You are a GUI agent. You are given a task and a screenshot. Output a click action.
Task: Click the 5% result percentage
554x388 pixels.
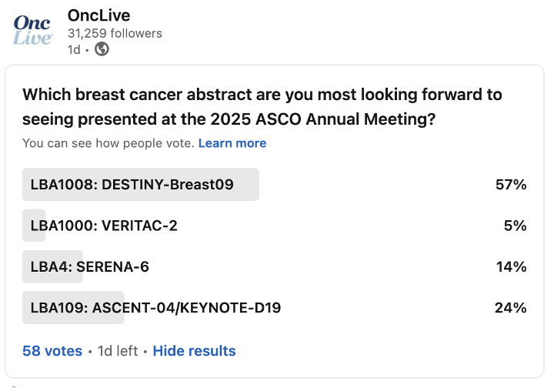(x=515, y=226)
